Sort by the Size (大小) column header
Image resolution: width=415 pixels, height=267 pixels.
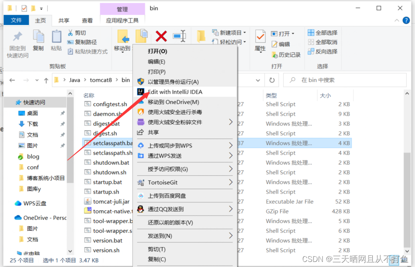325,95
